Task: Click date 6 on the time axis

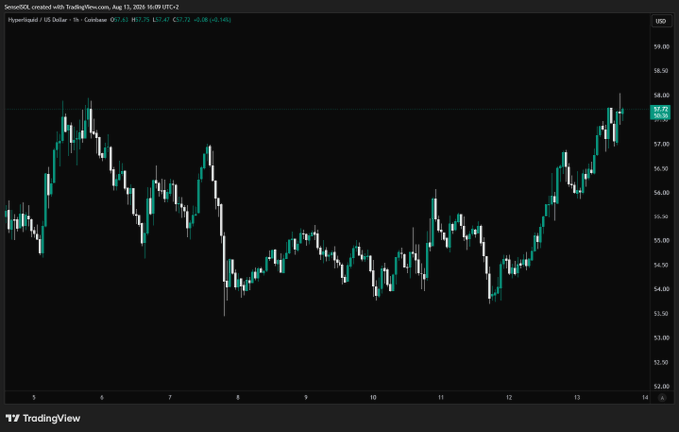Action: coord(102,397)
